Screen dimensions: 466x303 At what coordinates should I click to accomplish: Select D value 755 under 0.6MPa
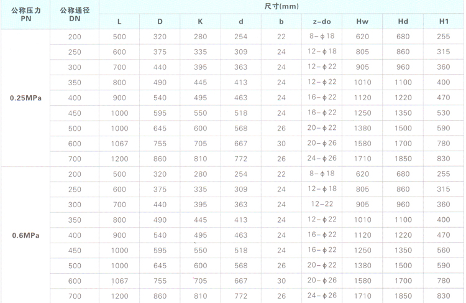click(x=160, y=281)
